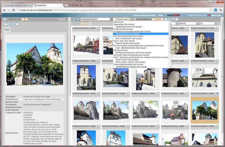Tick checkbox above wall with pink flowers thumbnail

[x=188, y=93]
